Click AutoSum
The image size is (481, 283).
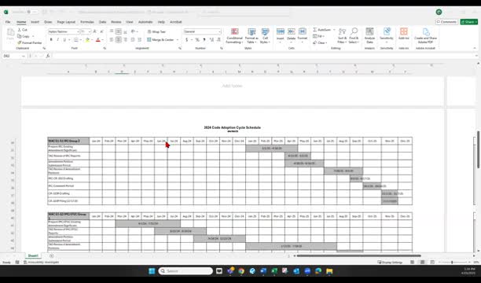[322, 30]
